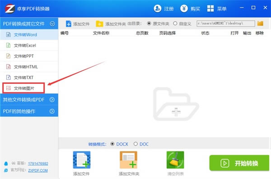
Task: Click the green 开始转换 button
Action: (x=239, y=163)
